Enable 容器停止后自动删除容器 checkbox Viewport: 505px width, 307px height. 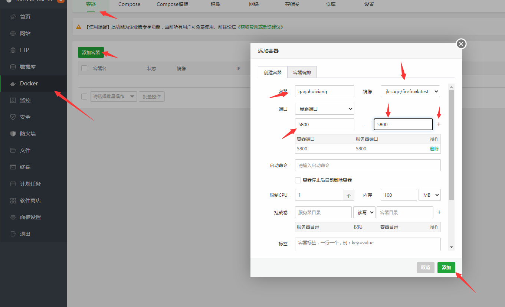click(x=298, y=180)
